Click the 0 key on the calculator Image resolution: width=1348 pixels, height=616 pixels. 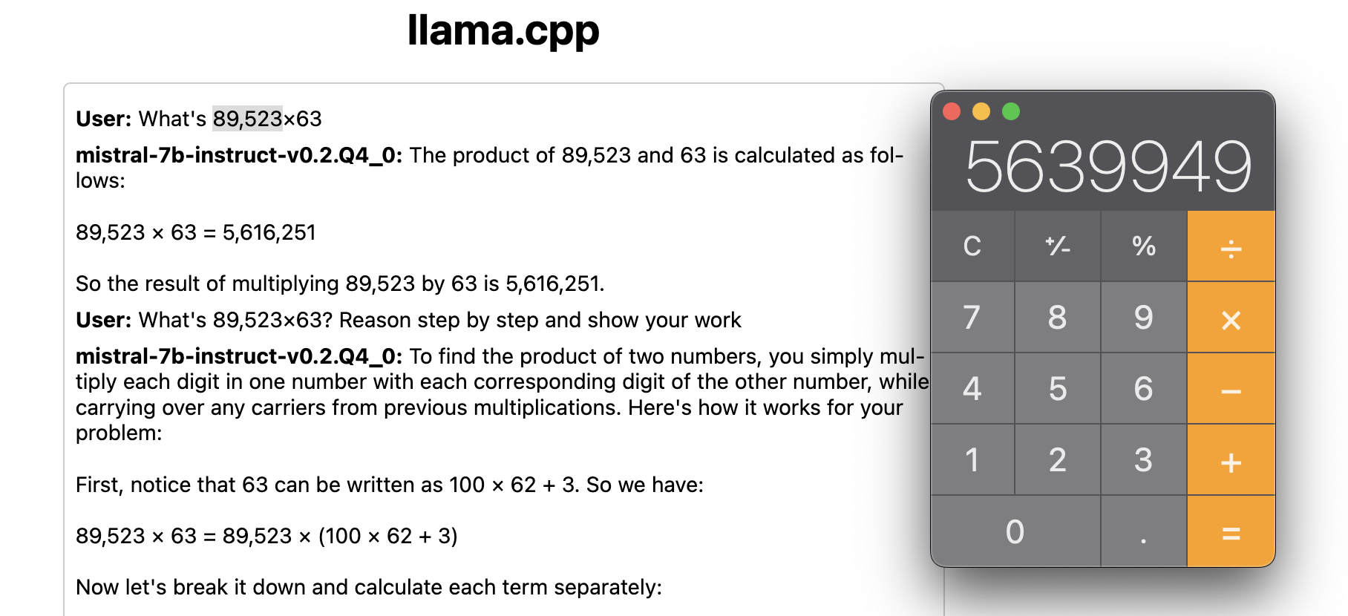(1015, 531)
